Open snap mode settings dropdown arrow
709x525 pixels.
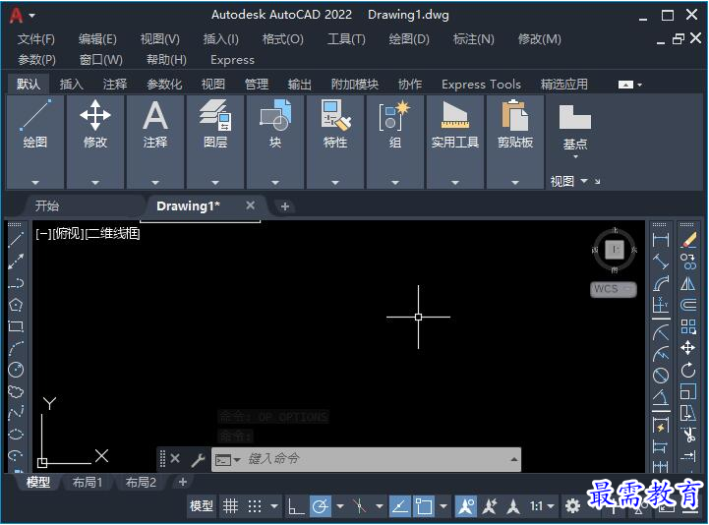(274, 506)
